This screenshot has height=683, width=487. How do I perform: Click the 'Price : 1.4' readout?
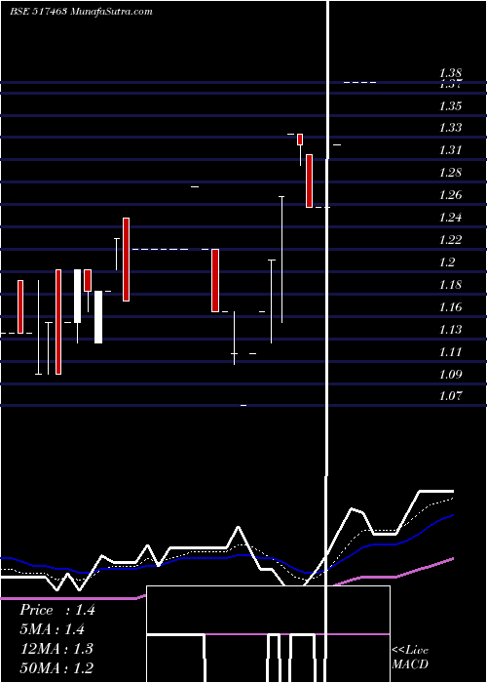point(56,610)
